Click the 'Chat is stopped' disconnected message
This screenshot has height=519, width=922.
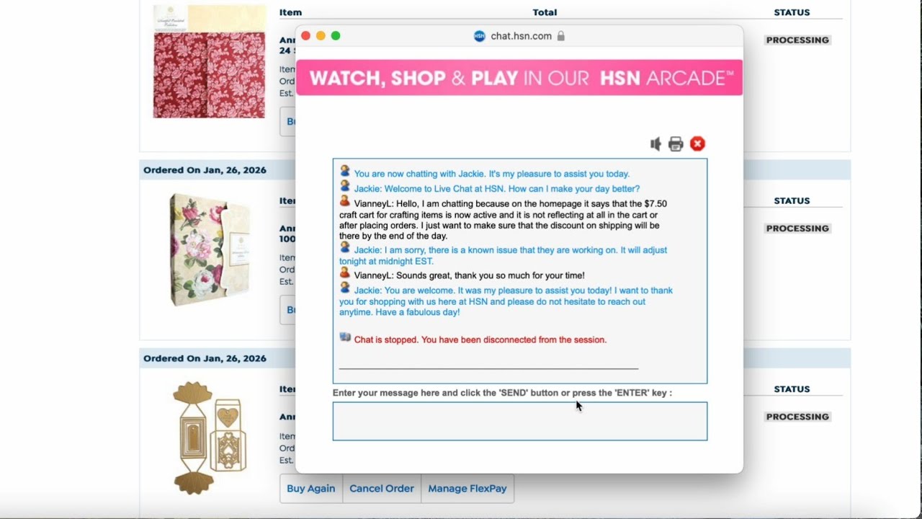[x=480, y=340]
